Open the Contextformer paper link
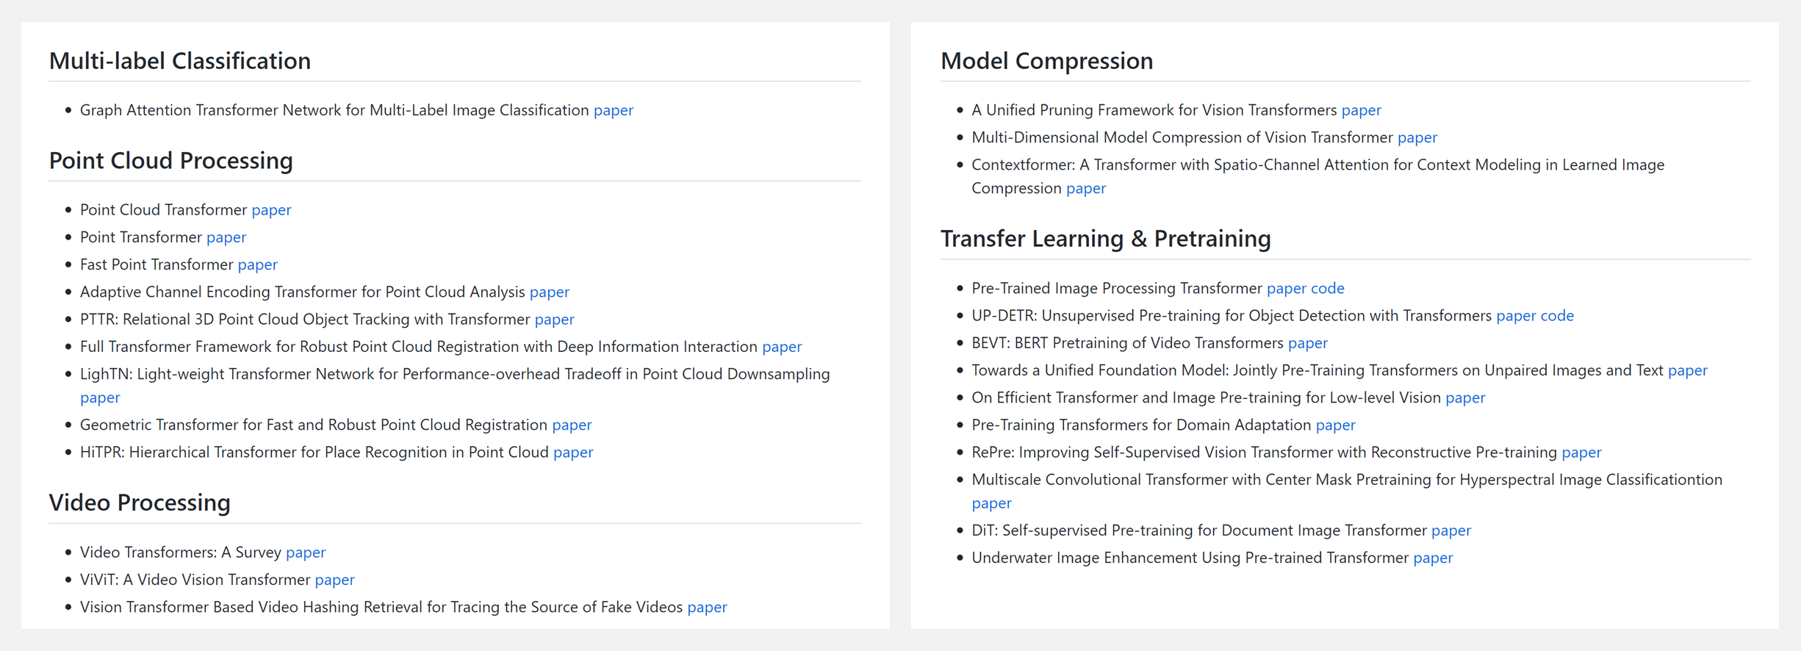This screenshot has height=651, width=1801. pos(1085,188)
